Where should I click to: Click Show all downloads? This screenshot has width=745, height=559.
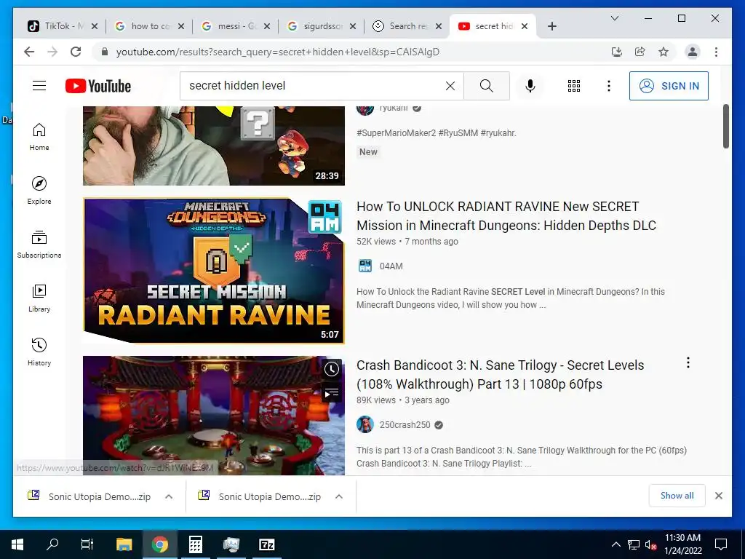click(677, 496)
